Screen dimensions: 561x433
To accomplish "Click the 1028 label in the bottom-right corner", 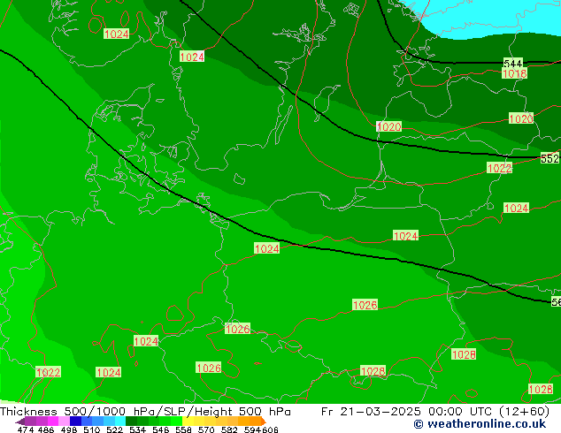I will pos(541,389).
